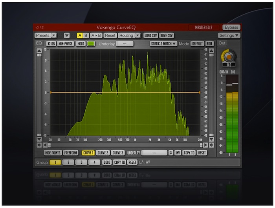Select Curve 3 tab
275x208 pixels.
(x=118, y=153)
